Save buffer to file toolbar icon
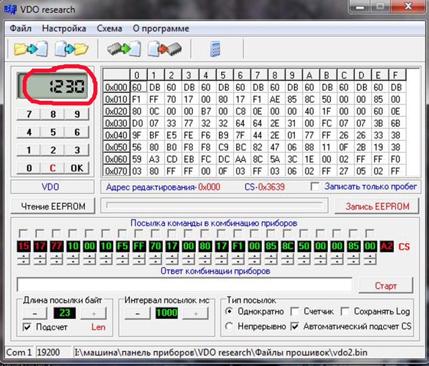 tap(71, 49)
